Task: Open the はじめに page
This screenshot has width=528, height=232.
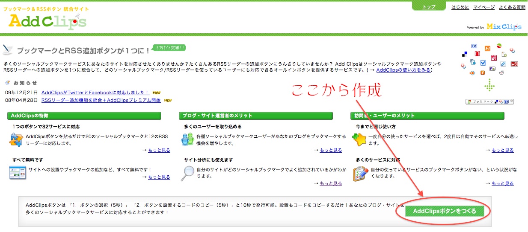Action: 460,7
